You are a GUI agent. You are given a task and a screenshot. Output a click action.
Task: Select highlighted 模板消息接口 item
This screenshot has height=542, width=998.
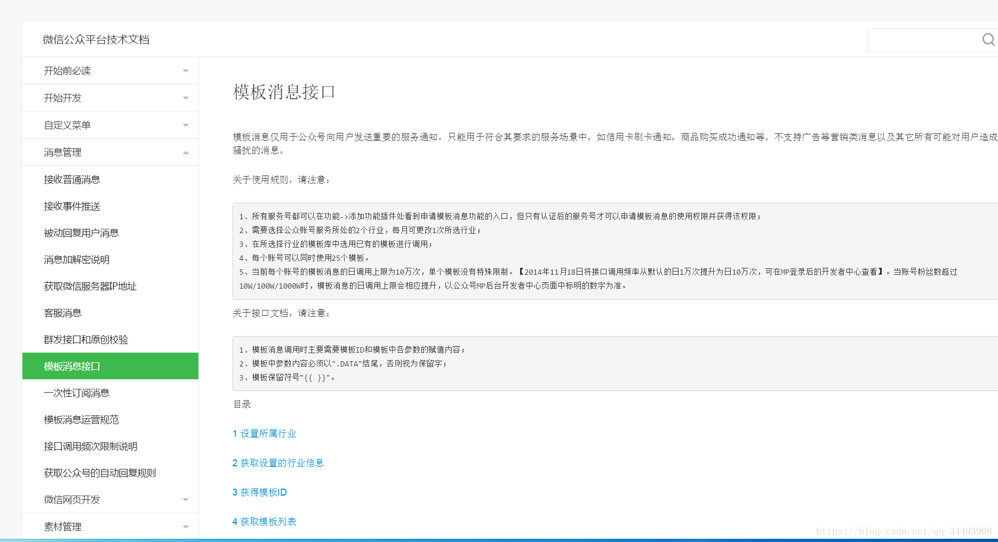click(x=110, y=366)
